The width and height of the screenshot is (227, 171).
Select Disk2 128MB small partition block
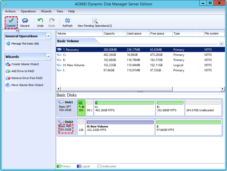pyautogui.click(x=81, y=127)
